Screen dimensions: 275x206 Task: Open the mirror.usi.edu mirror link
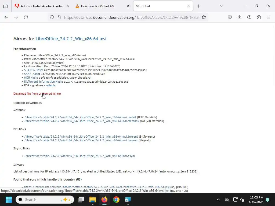(x=97, y=187)
